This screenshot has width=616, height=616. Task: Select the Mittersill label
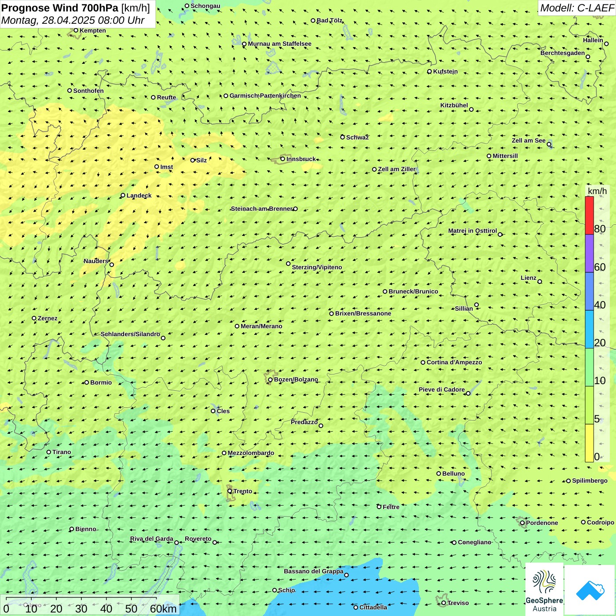pos(505,156)
